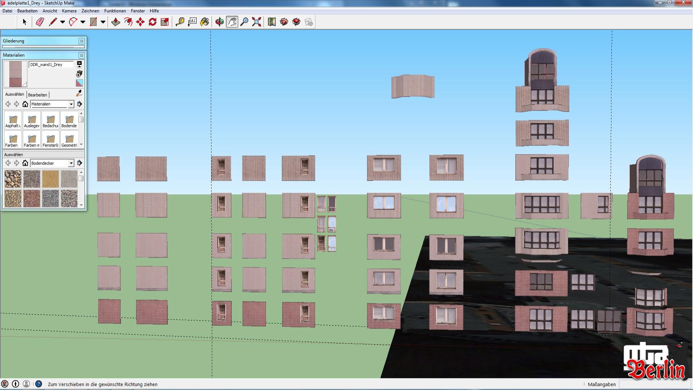Open the 3D Warehouse get models icon
693x390 pixels.
click(284, 22)
